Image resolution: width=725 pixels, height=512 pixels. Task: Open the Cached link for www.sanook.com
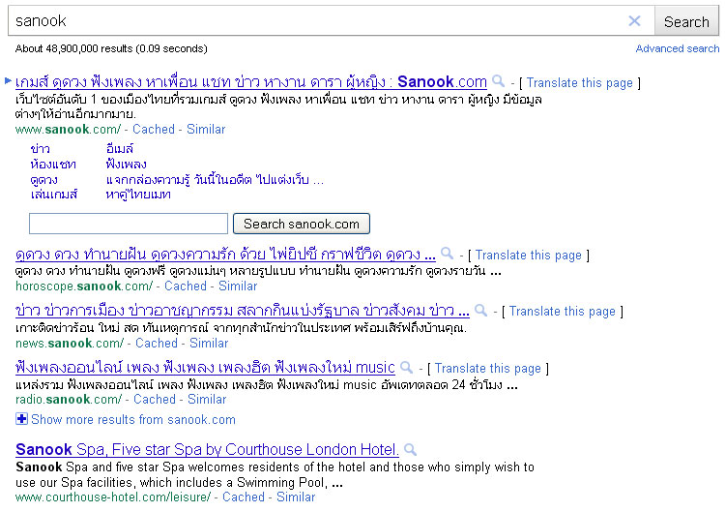(x=154, y=129)
